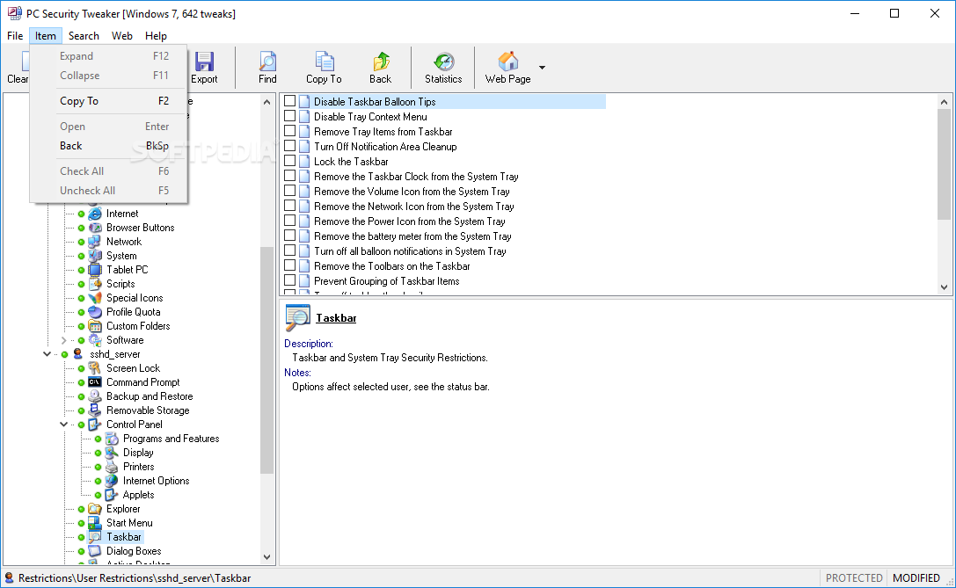The height and width of the screenshot is (588, 956).
Task: Check Lock the Taskbar option
Action: point(290,161)
